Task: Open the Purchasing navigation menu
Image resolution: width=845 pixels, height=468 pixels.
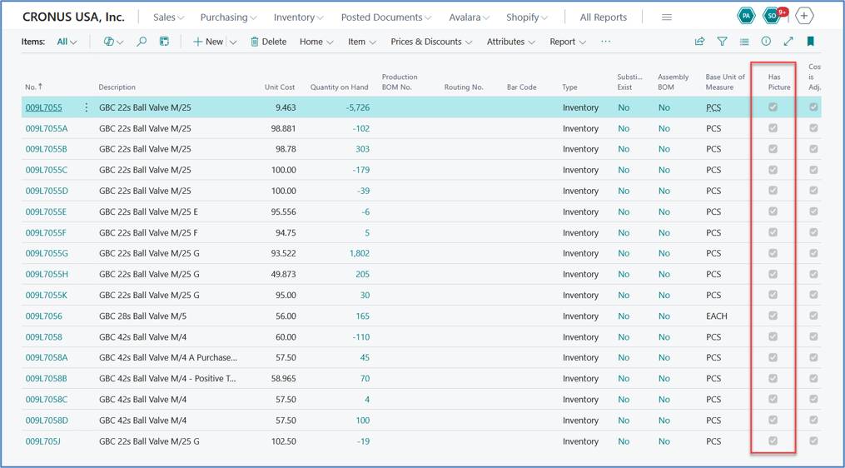Action: tap(228, 17)
